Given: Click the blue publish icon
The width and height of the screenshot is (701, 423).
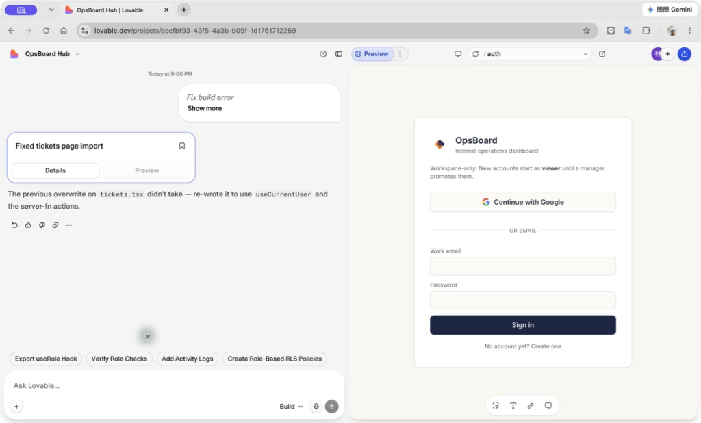Looking at the screenshot, I should 685,53.
